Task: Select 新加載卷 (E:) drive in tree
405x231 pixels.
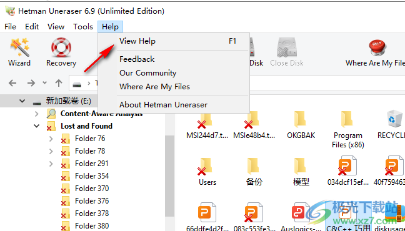Action: click(69, 101)
